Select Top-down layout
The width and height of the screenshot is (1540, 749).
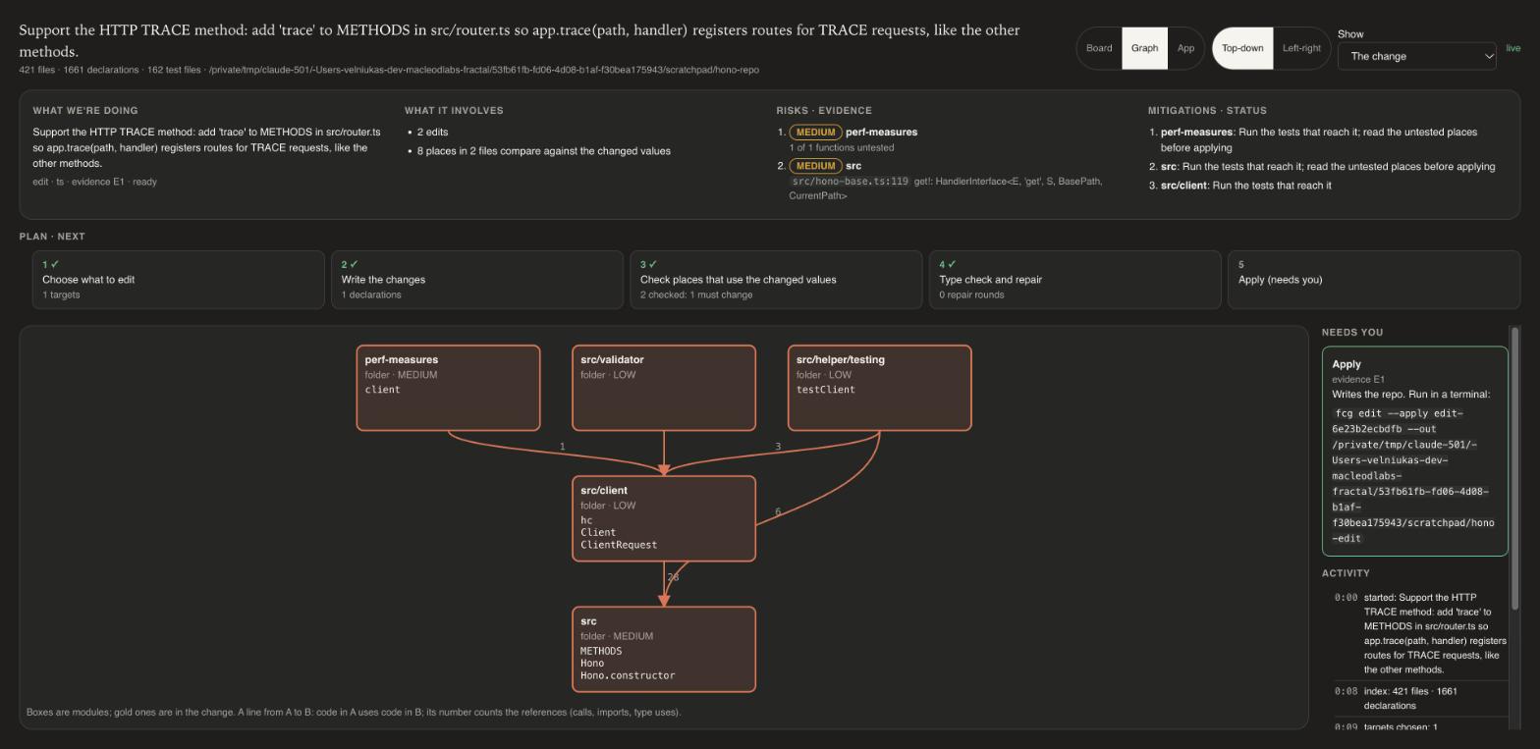pyautogui.click(x=1242, y=48)
